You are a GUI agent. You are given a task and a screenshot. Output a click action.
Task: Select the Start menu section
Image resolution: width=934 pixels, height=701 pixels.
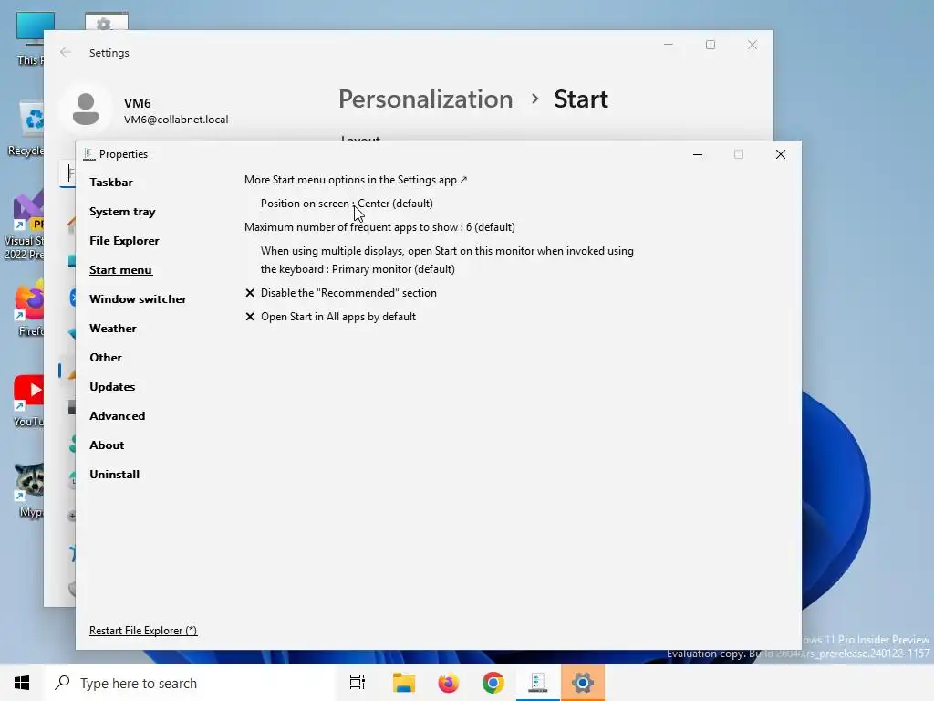120,270
